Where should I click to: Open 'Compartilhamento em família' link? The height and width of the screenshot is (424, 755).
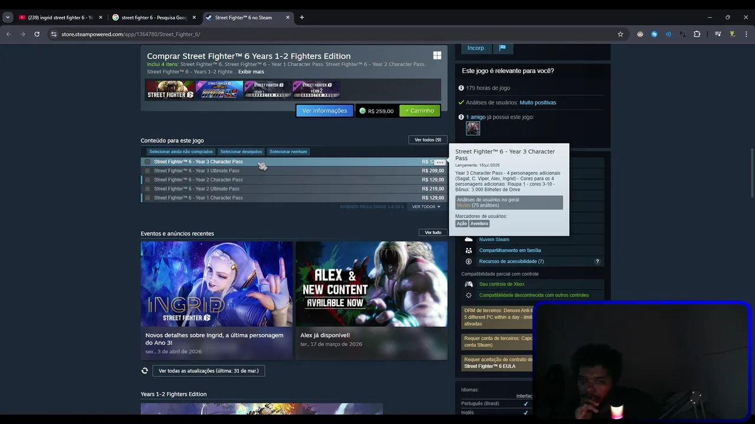click(510, 250)
